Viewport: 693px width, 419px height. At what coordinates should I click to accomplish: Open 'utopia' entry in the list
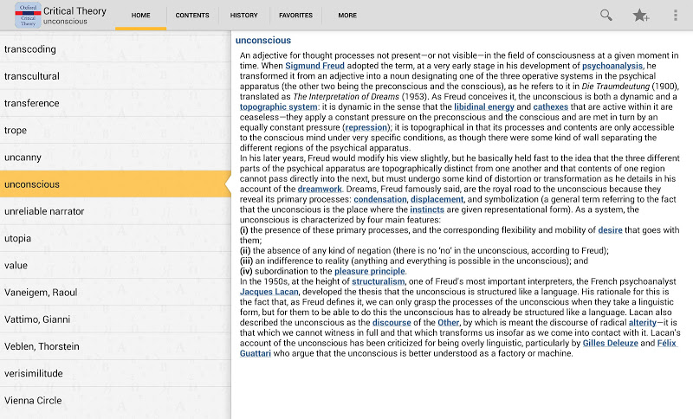click(115, 238)
